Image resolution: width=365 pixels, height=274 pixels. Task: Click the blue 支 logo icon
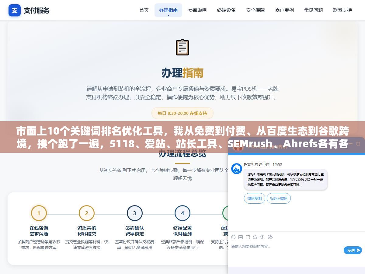click(x=15, y=10)
